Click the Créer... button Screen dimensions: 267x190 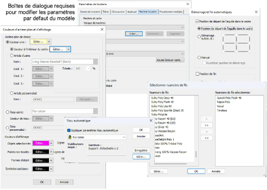click(133, 34)
